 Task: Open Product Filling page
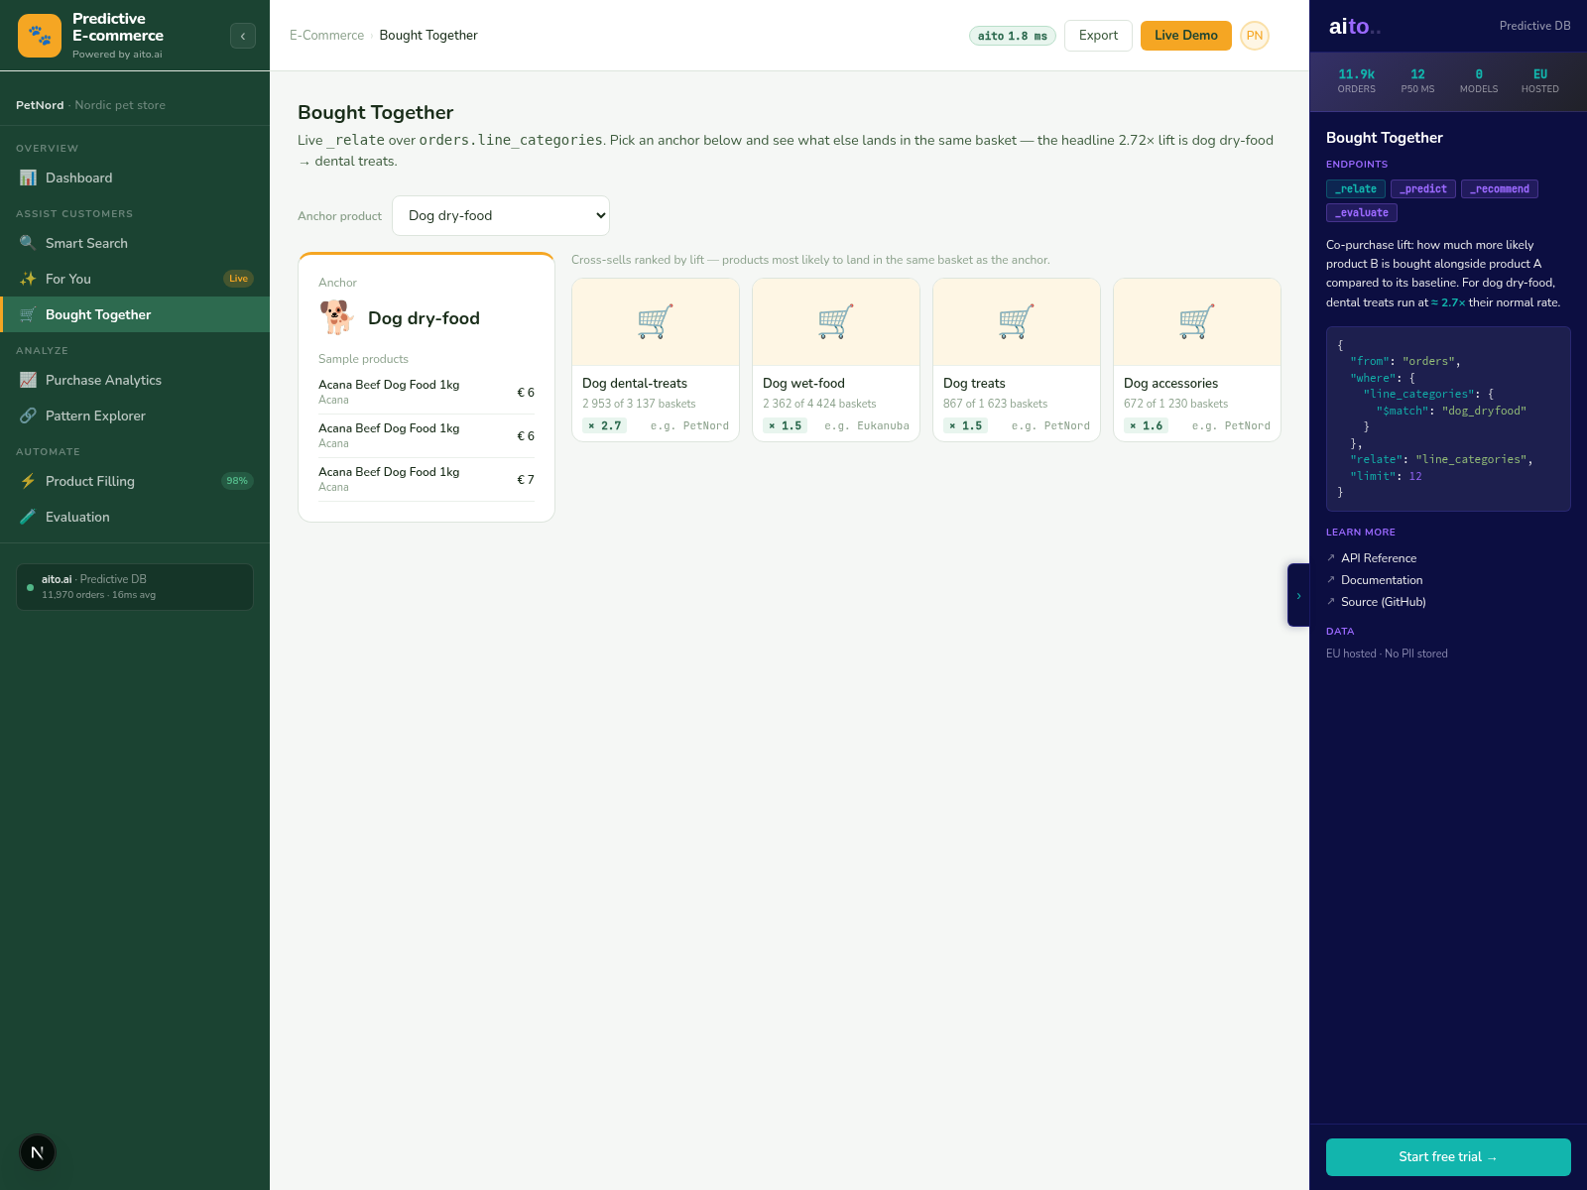click(135, 481)
